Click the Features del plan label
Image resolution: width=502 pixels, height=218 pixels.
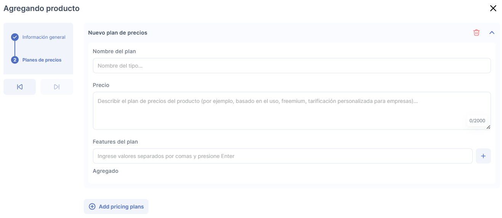[115, 142]
